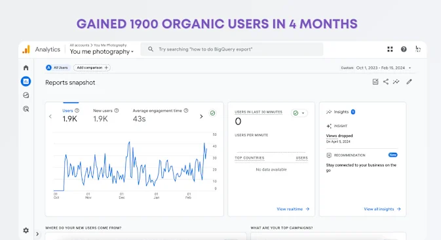The height and width of the screenshot is (240, 441).
Task: Open the edit comparisons icon
Action: click(x=375, y=82)
